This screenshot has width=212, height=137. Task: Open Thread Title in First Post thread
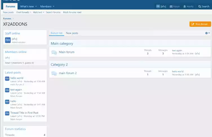point(24,113)
